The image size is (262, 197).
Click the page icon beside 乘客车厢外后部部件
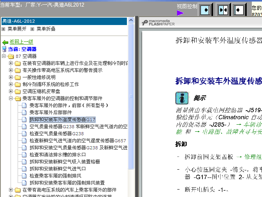tap(24, 113)
